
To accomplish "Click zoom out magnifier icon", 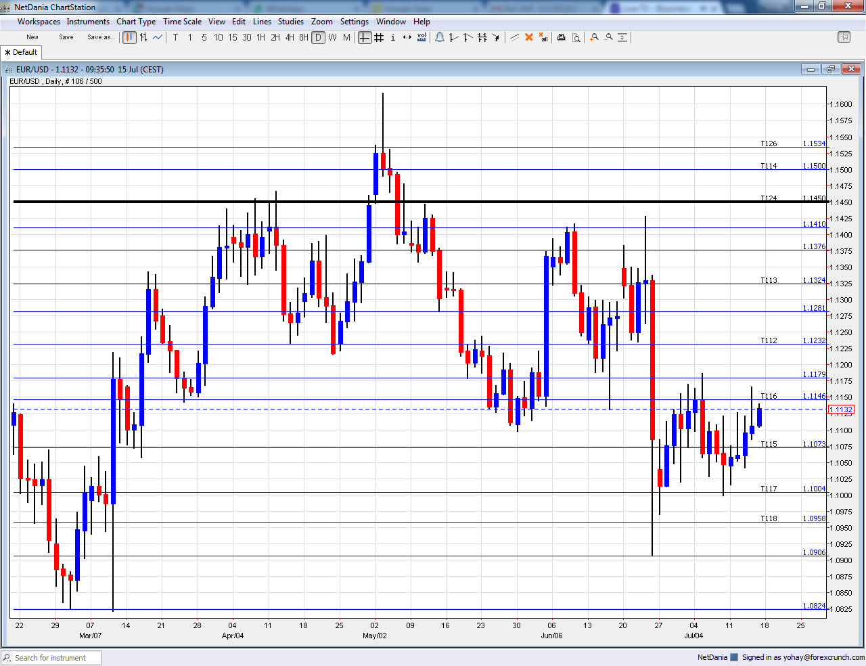I will click(x=608, y=37).
